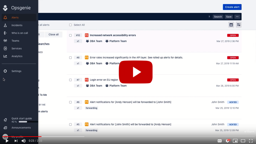The width and height of the screenshot is (256, 144).
Task: Open alert Increased network accessibility errors
Action: pyautogui.click(x=113, y=35)
